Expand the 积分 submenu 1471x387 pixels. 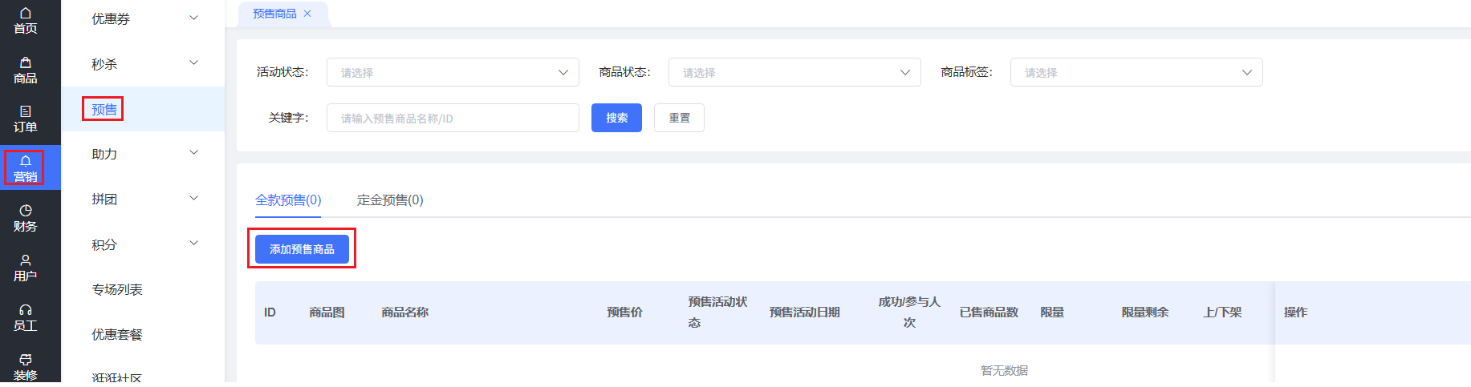tap(193, 243)
